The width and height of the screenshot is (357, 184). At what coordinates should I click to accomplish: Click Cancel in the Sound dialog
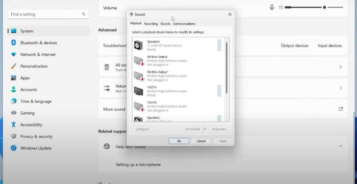pyautogui.click(x=201, y=141)
